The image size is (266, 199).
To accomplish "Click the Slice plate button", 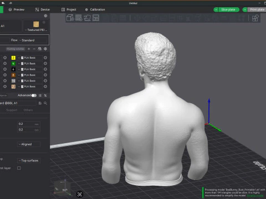I will 228,9.
